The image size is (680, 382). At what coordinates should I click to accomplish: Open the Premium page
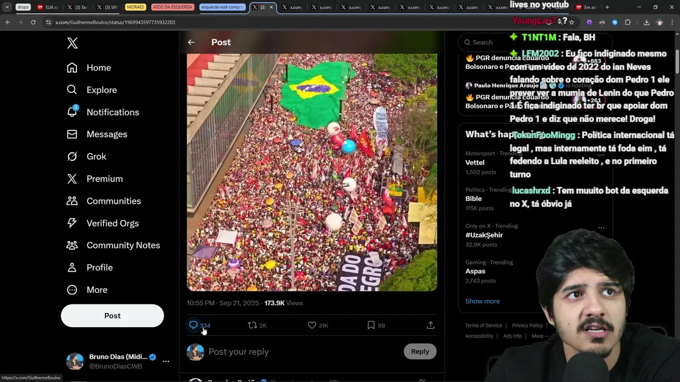point(95,179)
